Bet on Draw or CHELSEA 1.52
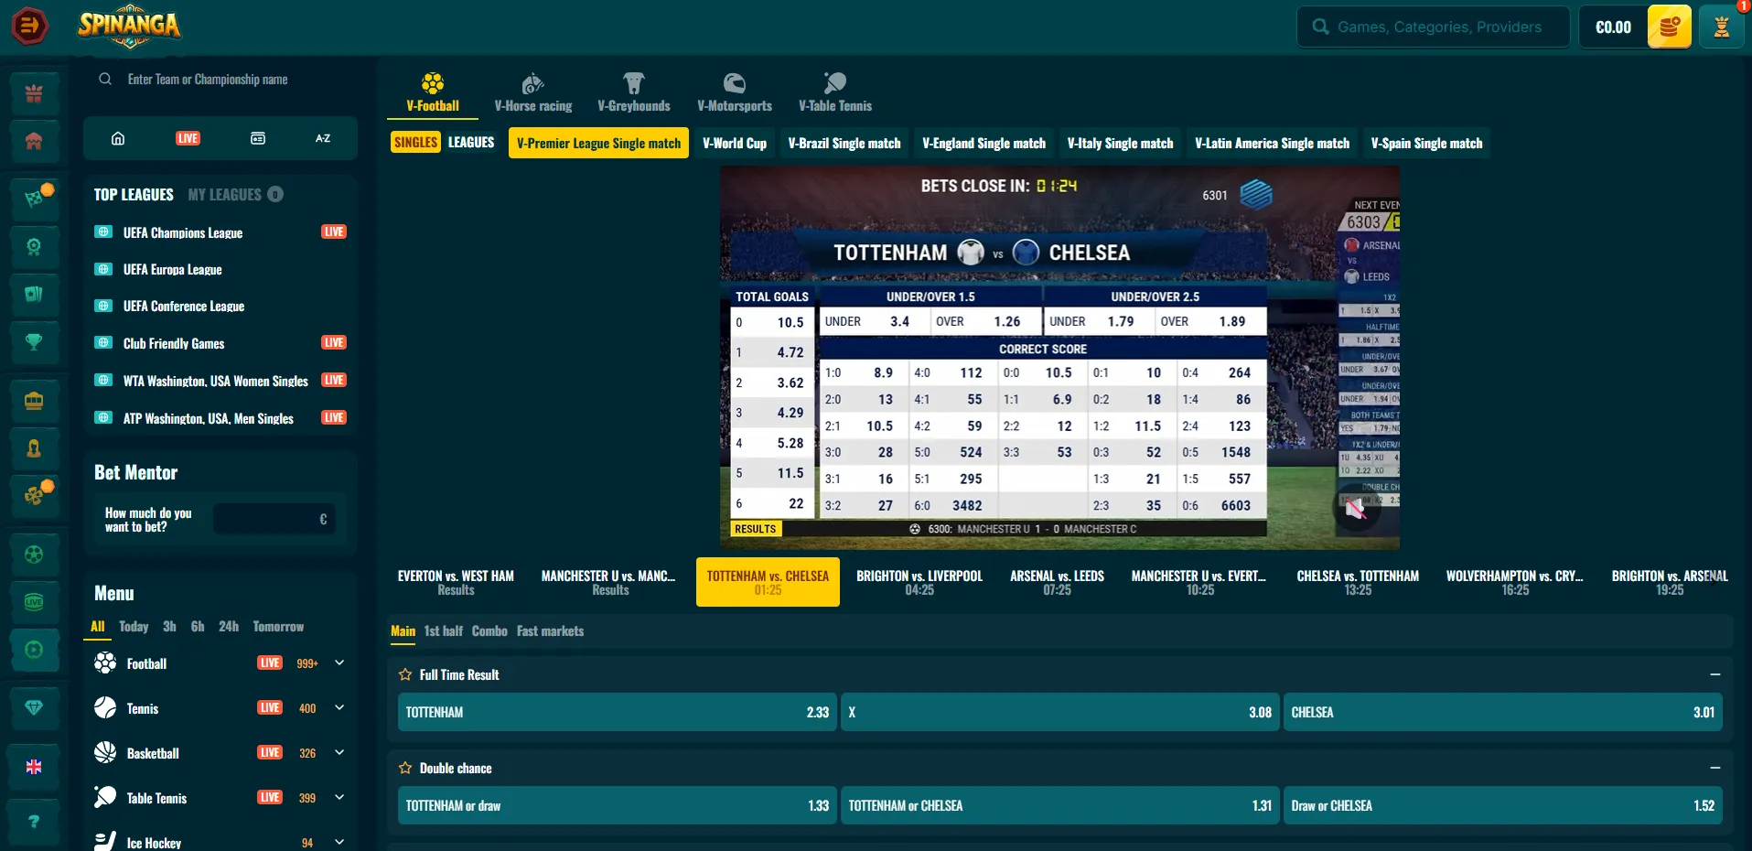The image size is (1752, 851). tap(1502, 805)
